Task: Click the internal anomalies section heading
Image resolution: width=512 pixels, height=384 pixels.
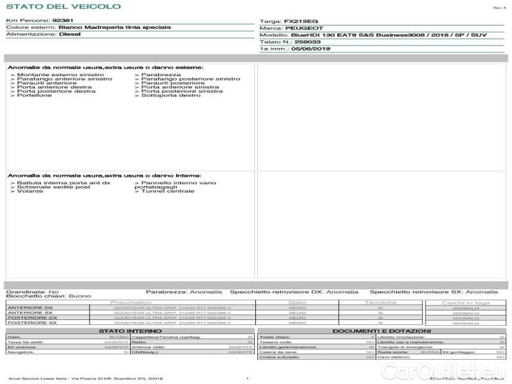Action: click(104, 175)
